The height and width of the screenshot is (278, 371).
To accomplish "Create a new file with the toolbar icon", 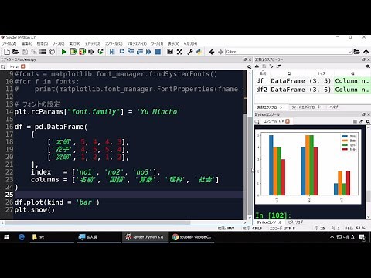I will [x=7, y=52].
